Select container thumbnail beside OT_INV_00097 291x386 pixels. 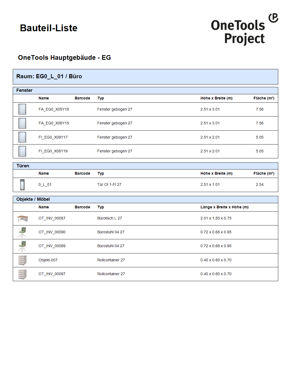[x=22, y=274]
